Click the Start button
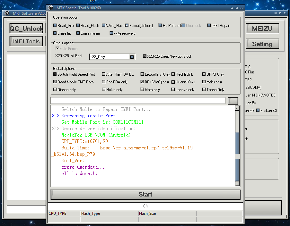This screenshot has height=226, width=290. 145,195
